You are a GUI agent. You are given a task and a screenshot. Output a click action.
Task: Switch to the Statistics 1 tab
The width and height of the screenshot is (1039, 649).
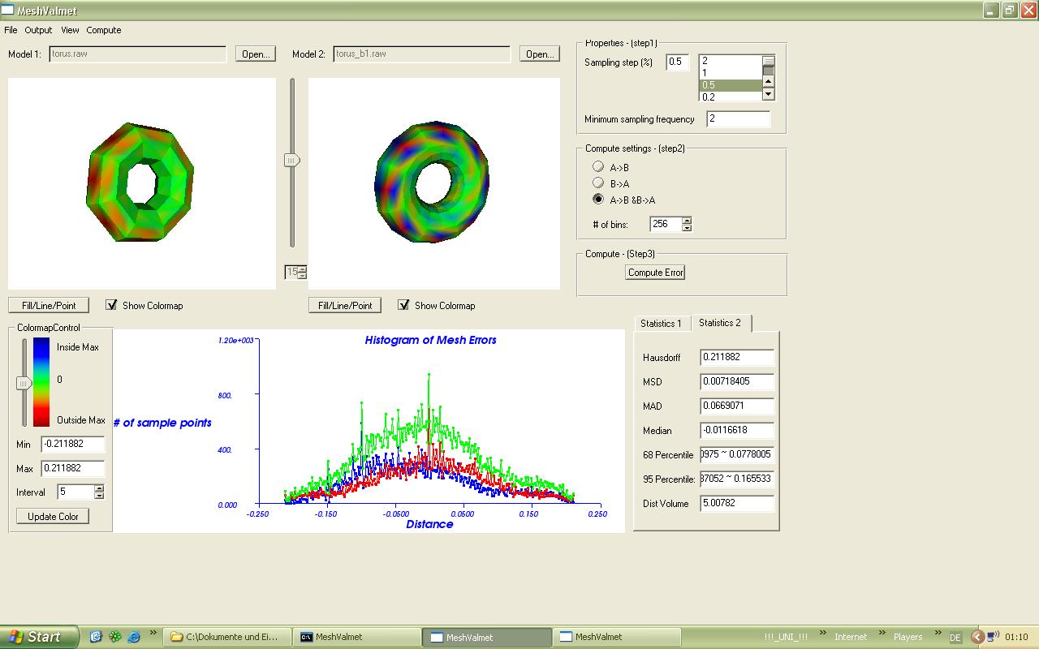(x=661, y=323)
